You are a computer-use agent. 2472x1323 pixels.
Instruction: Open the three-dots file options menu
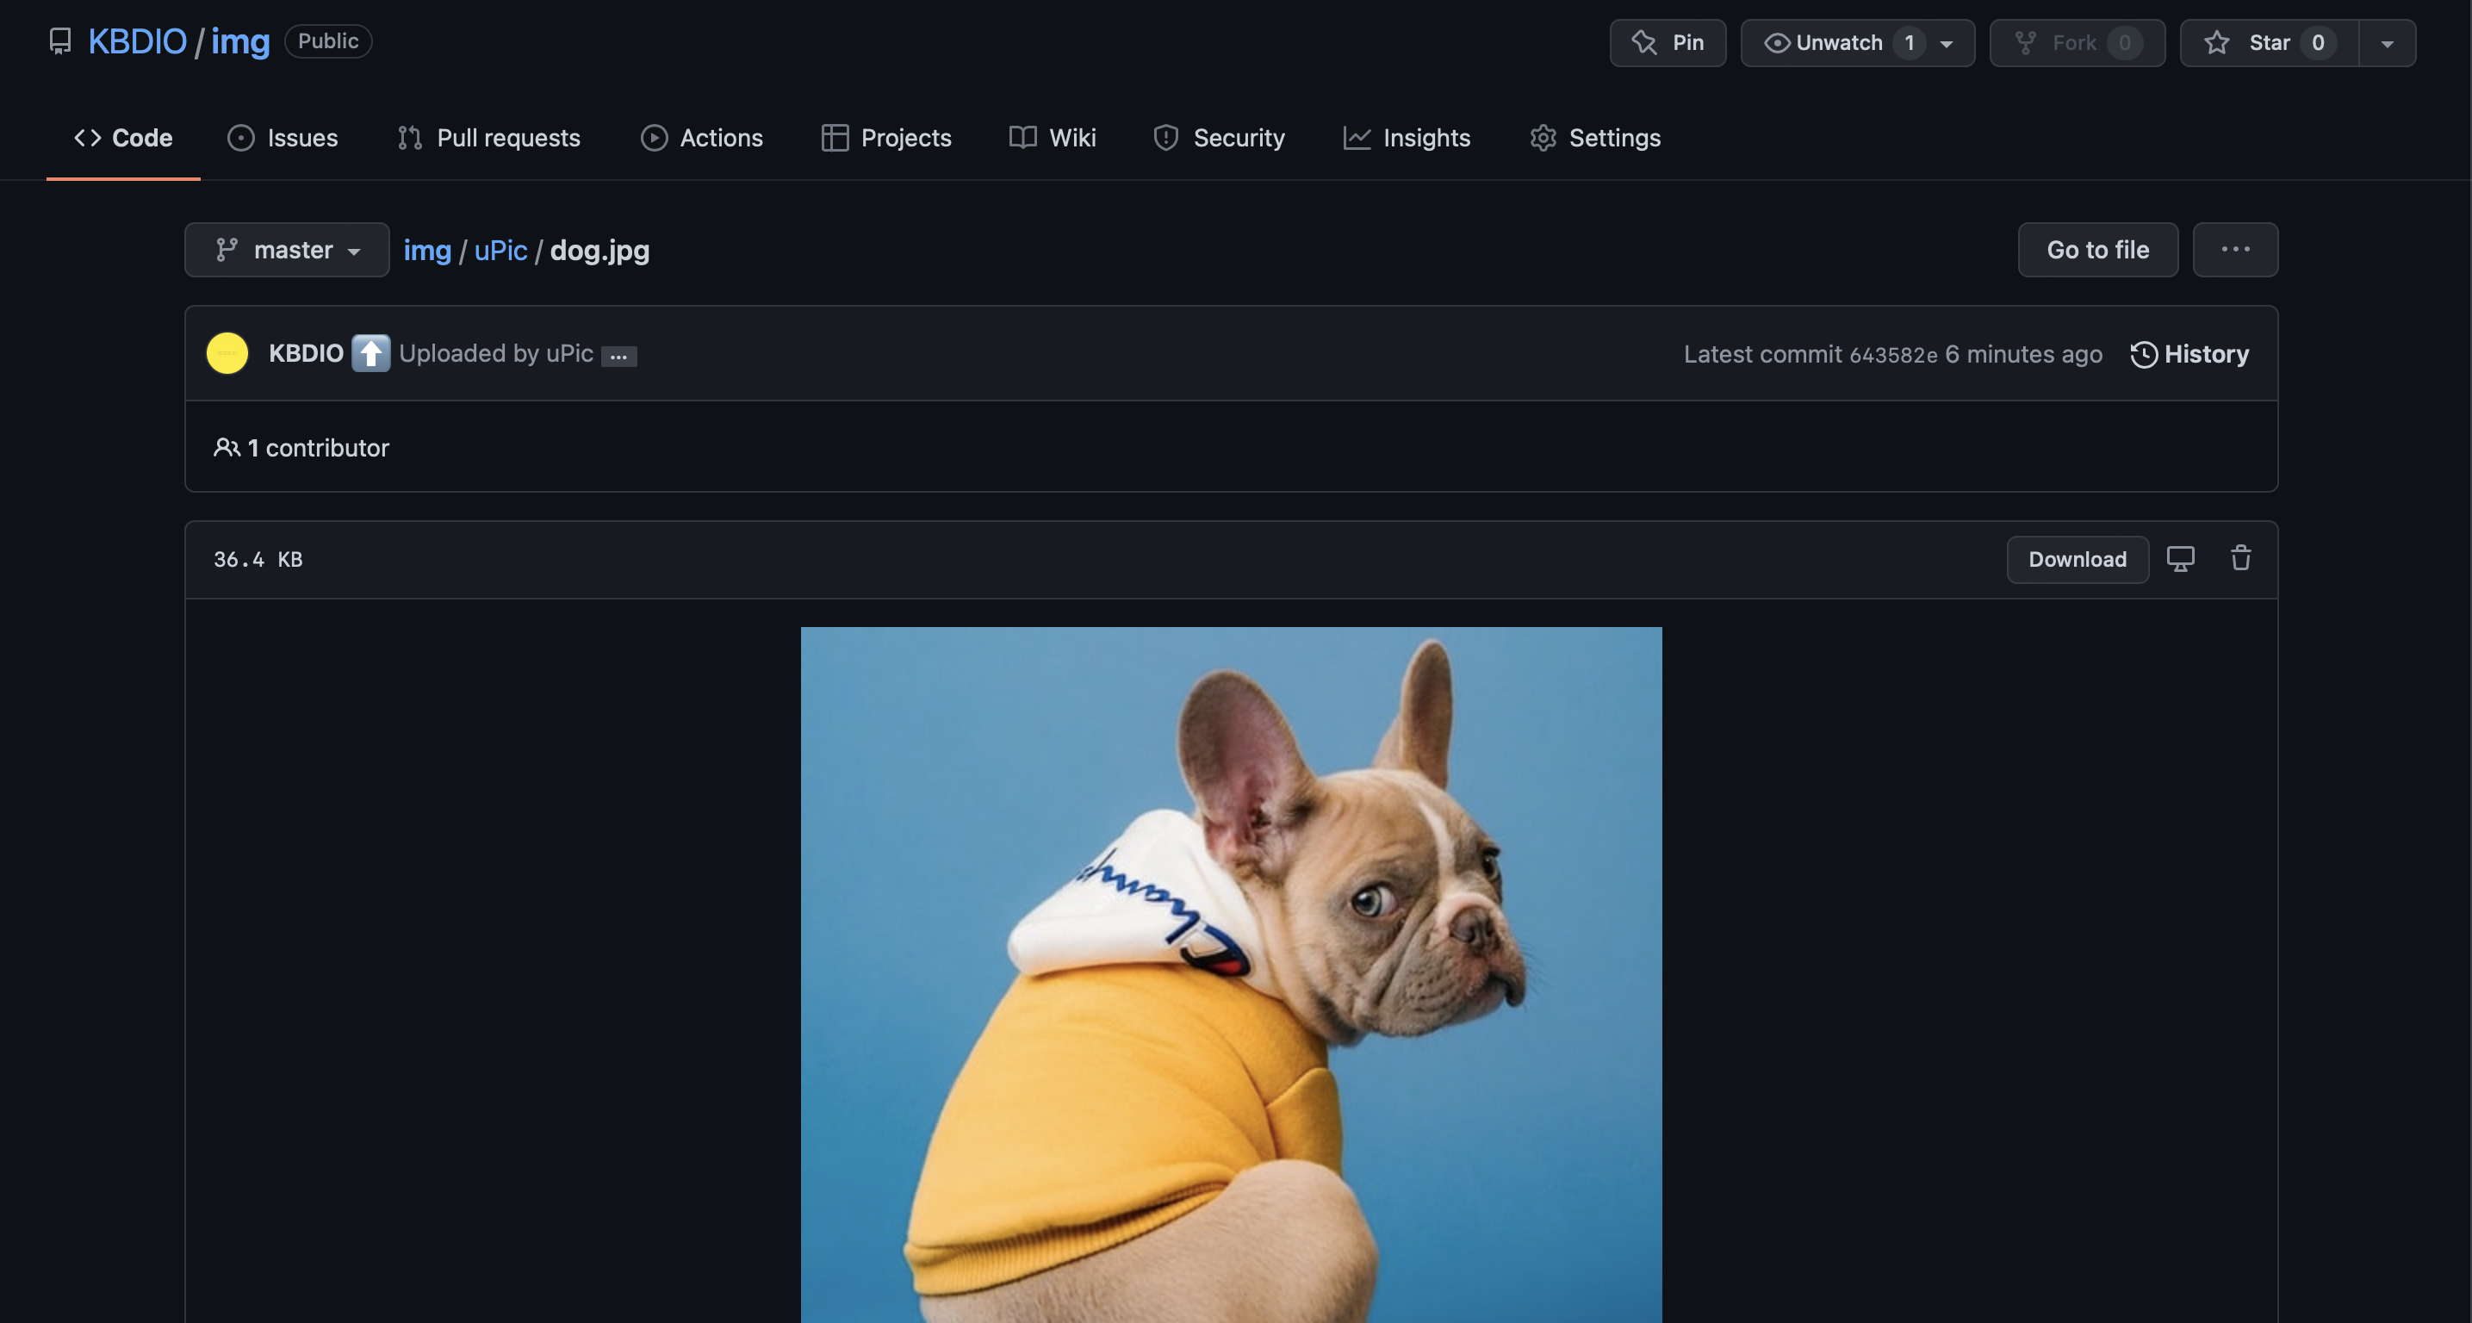pos(2234,250)
